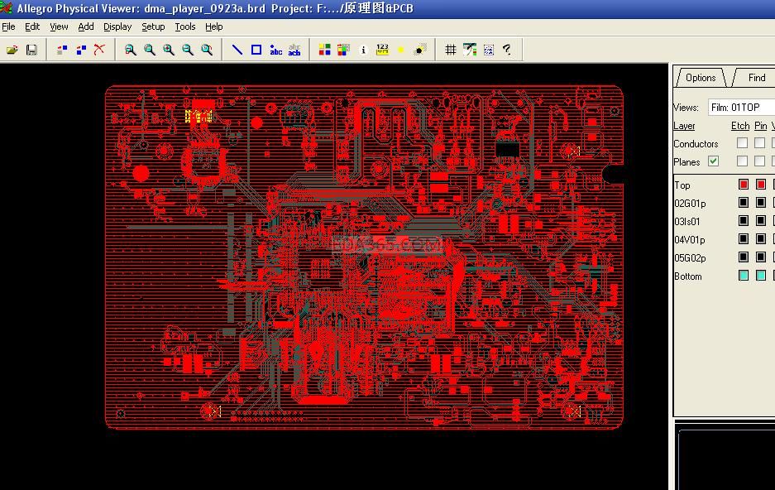Select the Add Text abc icon

tap(275, 50)
